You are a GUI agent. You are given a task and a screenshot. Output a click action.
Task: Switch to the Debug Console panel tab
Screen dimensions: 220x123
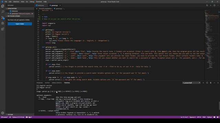tap(57, 83)
